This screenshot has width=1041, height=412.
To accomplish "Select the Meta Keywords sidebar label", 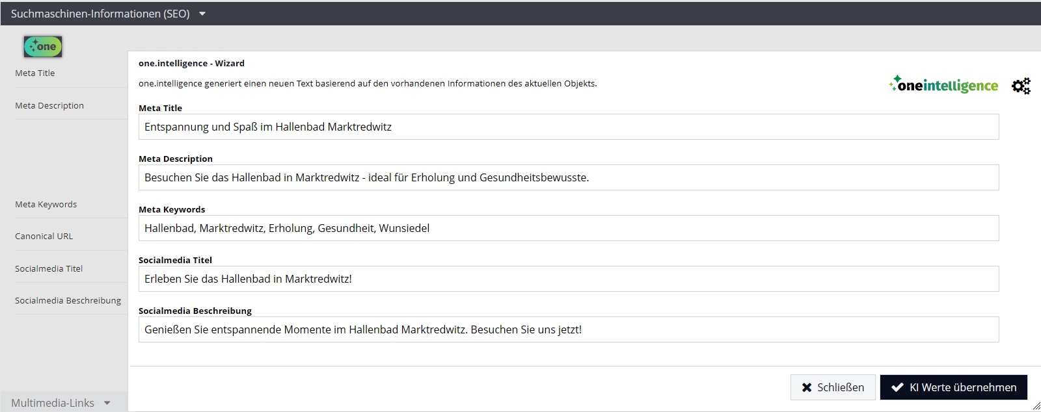I will coord(46,205).
